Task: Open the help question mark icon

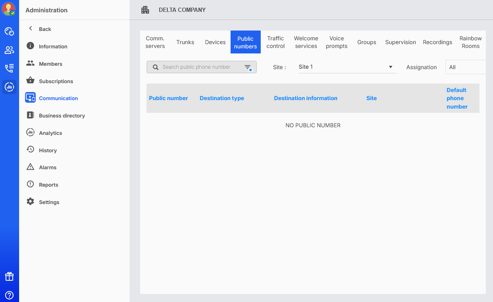Action: [9, 295]
